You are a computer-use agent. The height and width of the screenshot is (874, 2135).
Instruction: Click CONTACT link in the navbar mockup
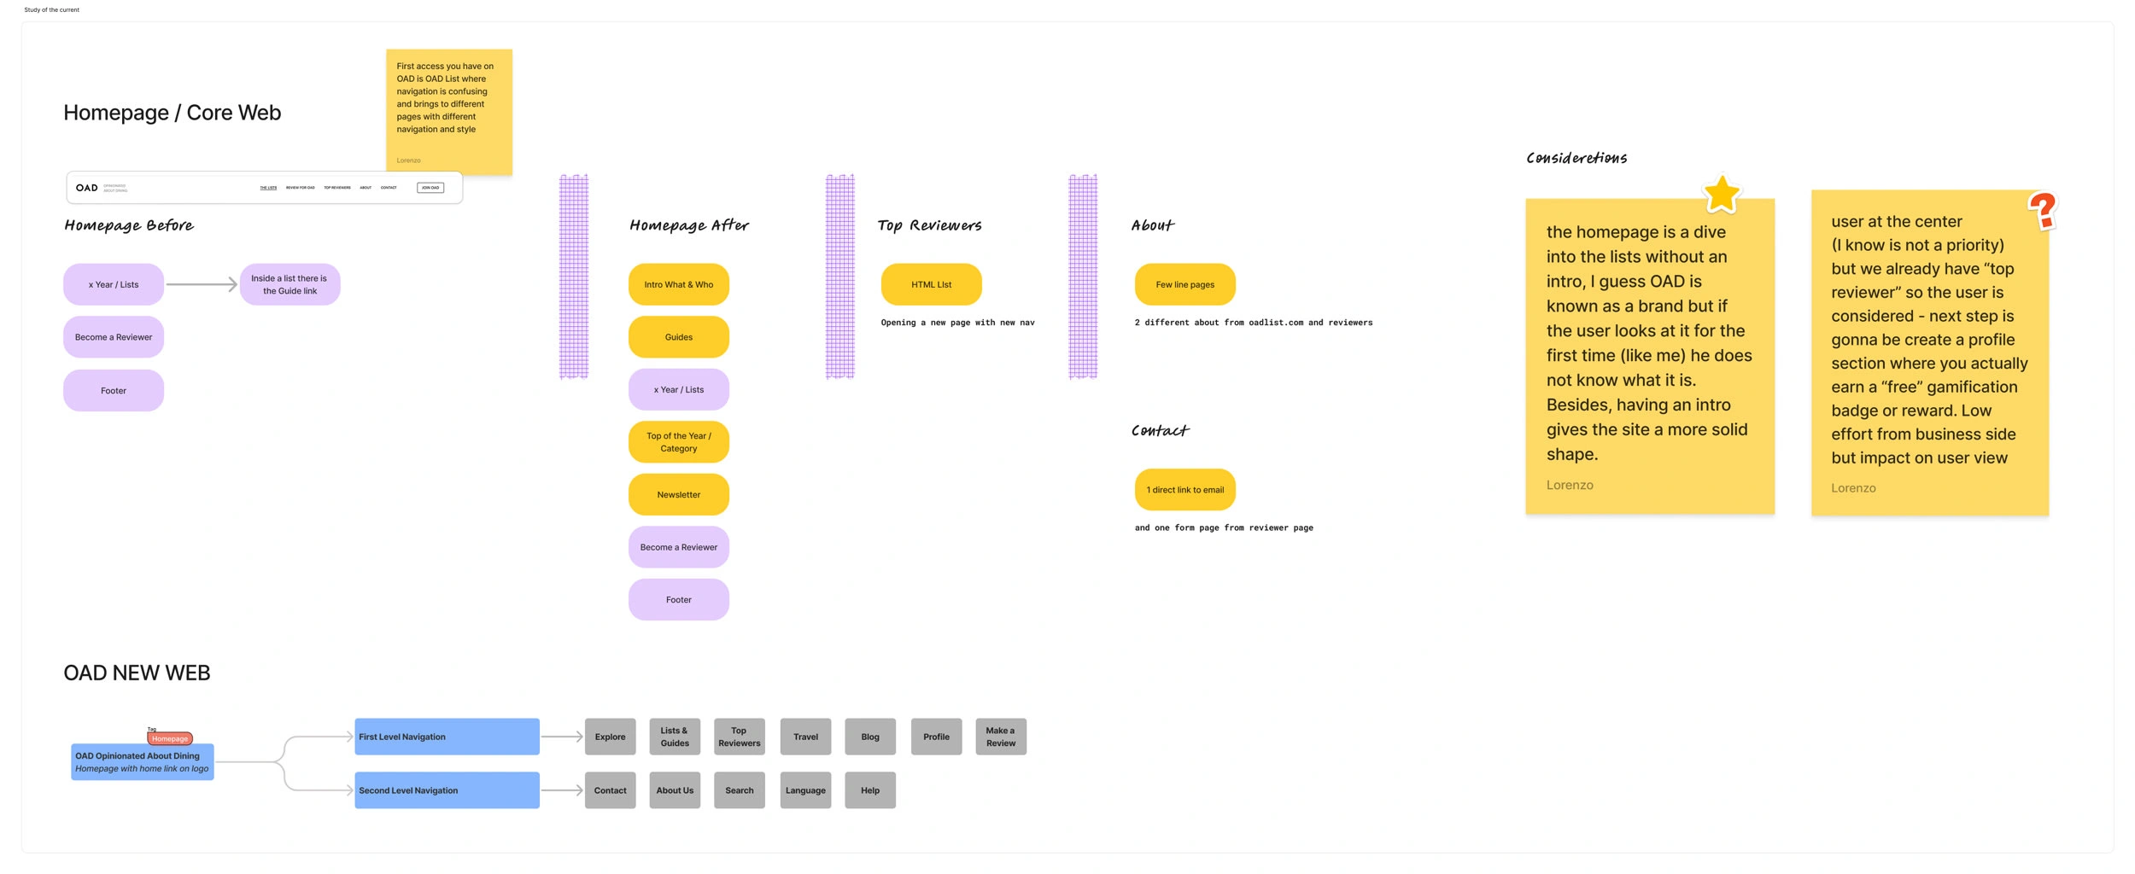coord(389,188)
